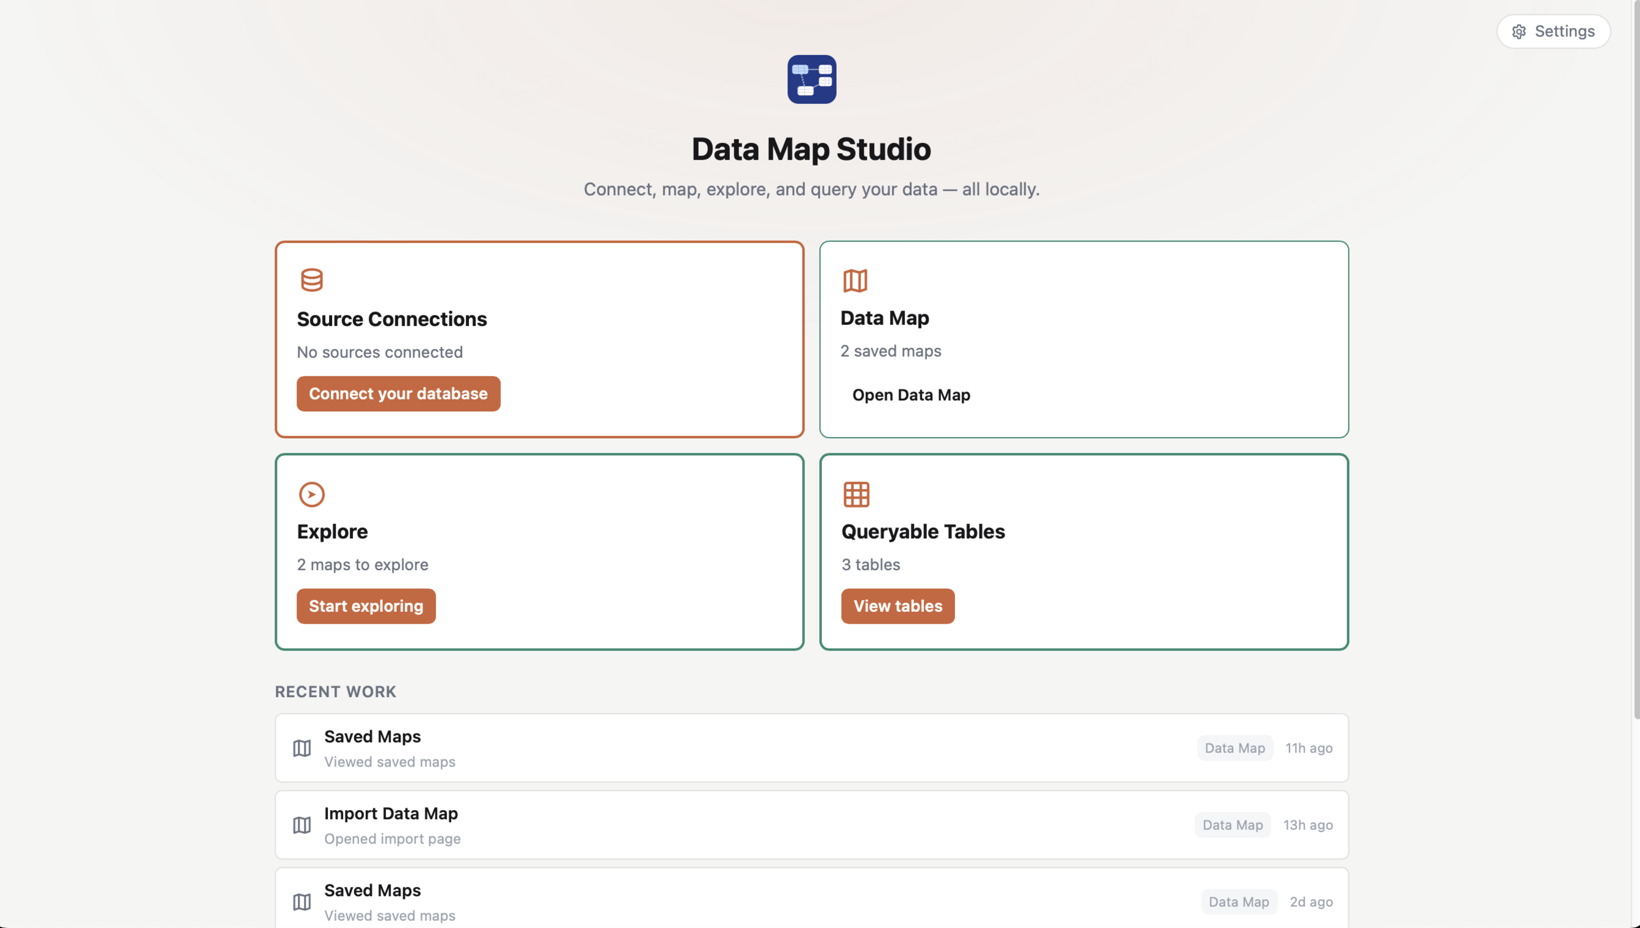Click the 13h ago timestamp
This screenshot has height=928, width=1640.
(x=1307, y=825)
